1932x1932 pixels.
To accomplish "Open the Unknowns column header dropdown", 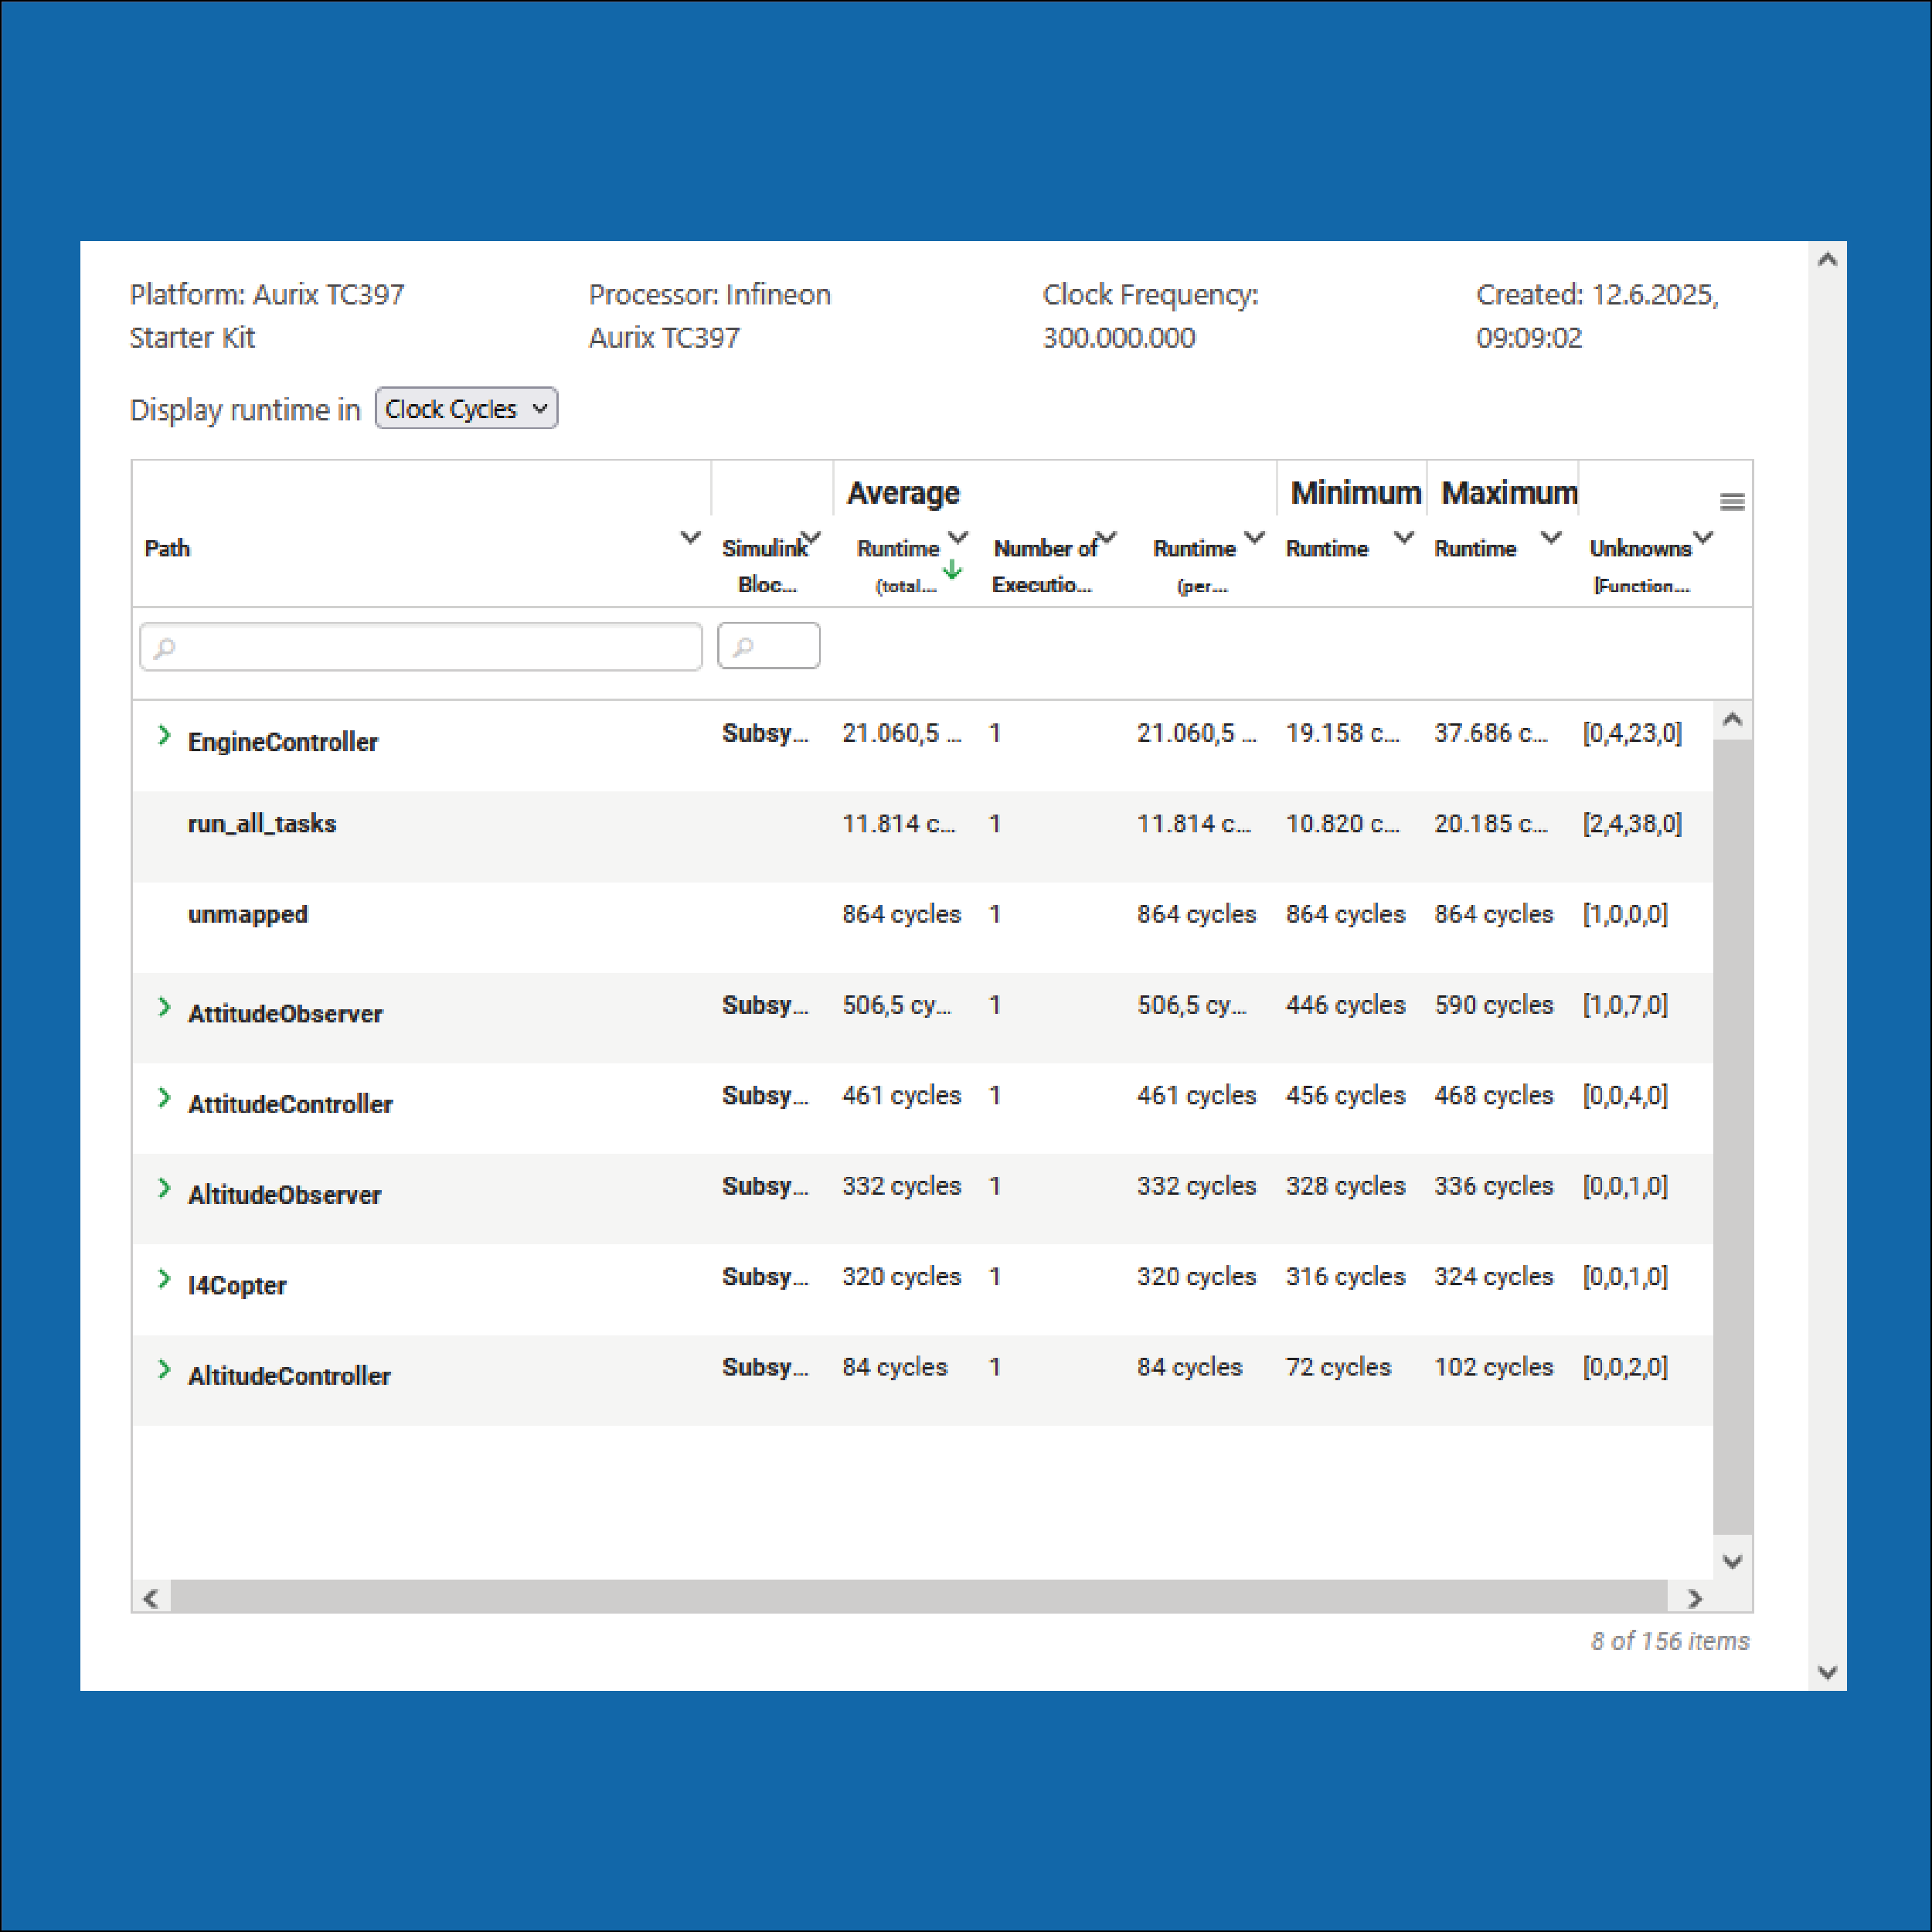I will pos(1705,538).
